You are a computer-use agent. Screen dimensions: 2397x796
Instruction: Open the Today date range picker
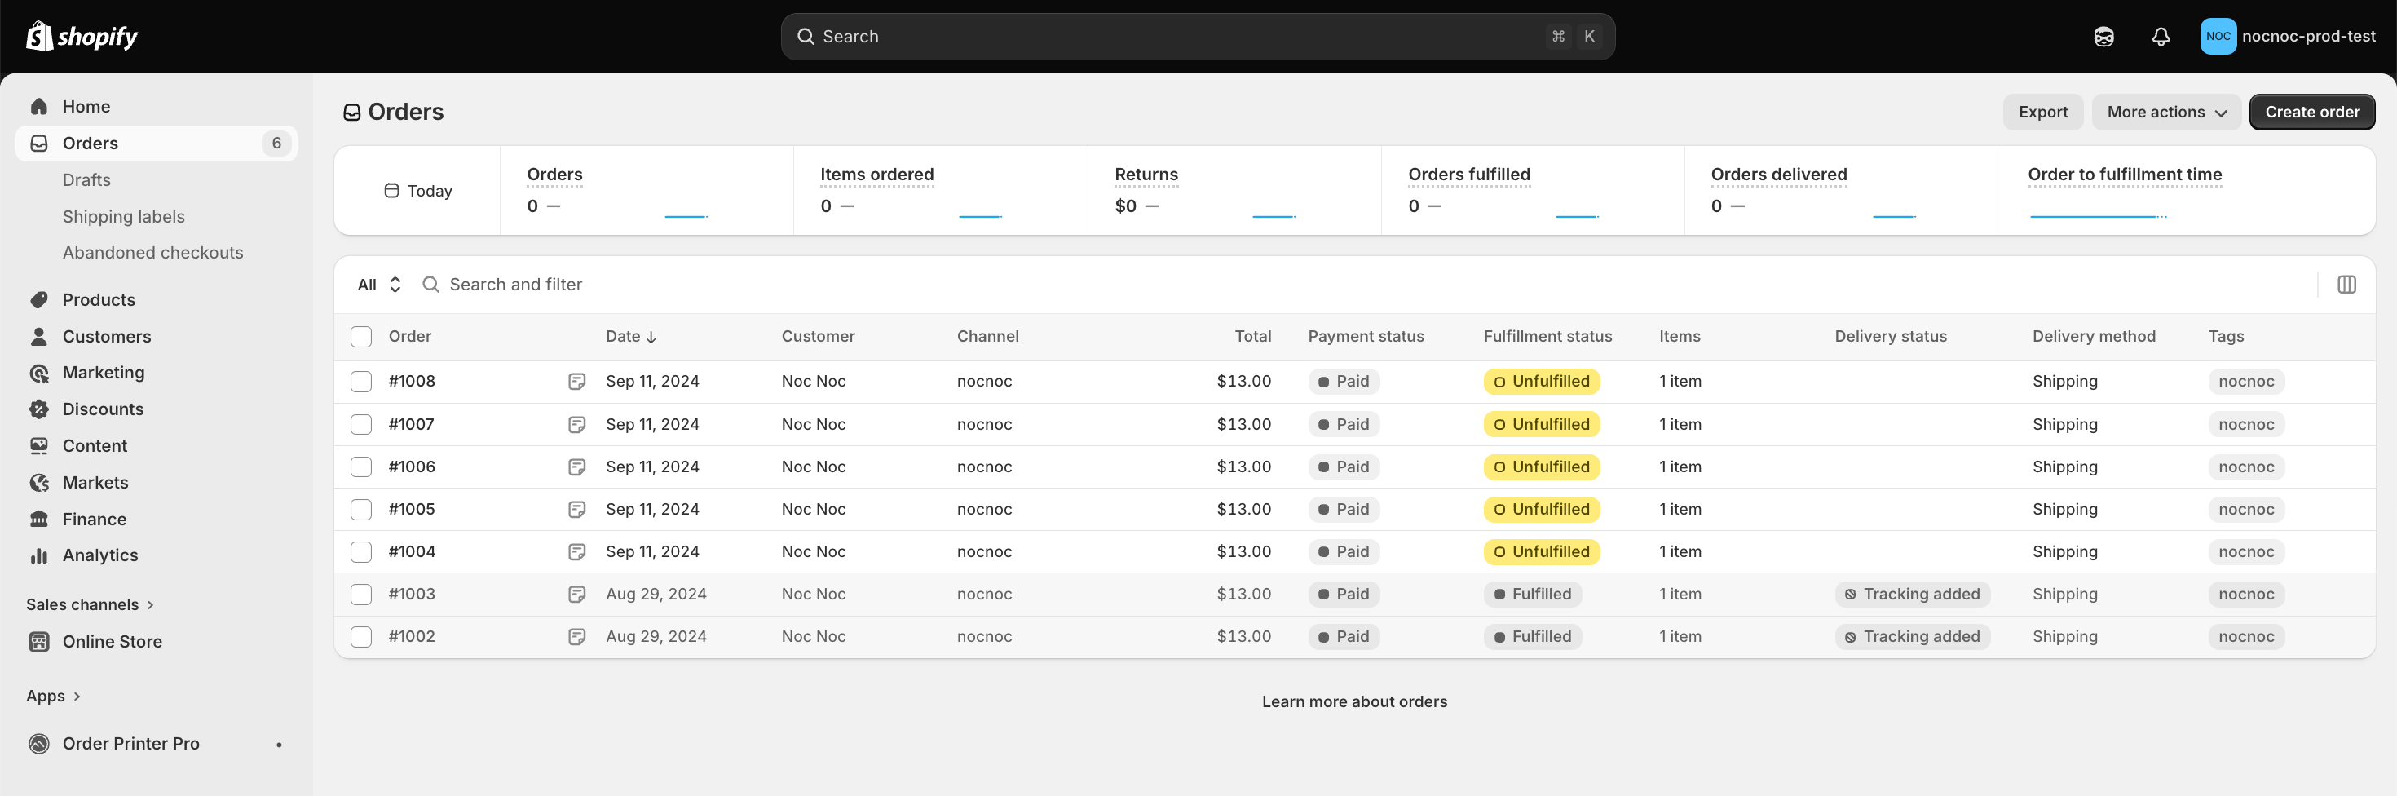point(417,191)
